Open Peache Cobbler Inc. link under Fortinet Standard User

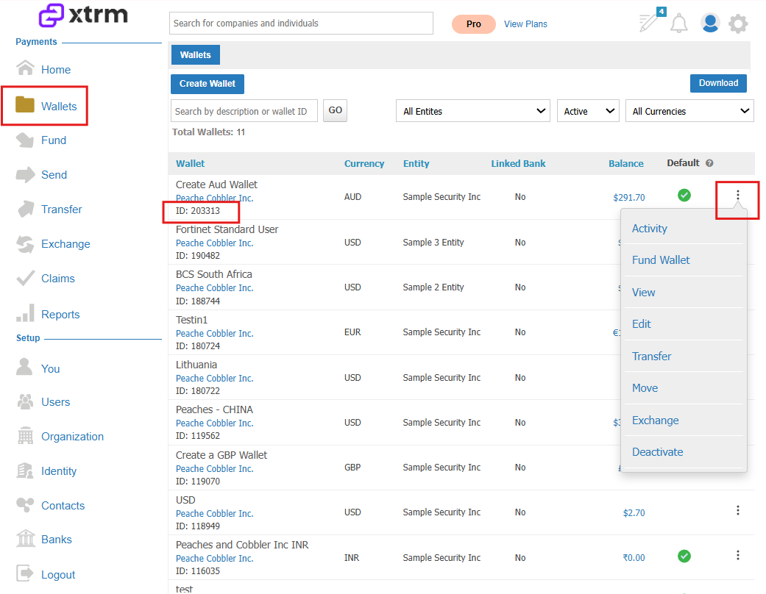[x=214, y=243]
